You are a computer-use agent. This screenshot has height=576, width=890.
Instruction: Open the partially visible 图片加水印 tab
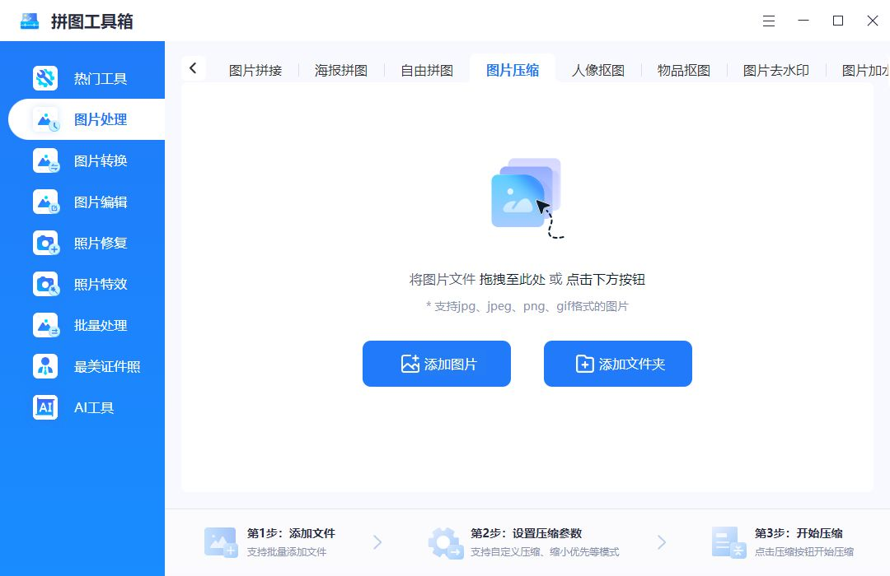865,70
